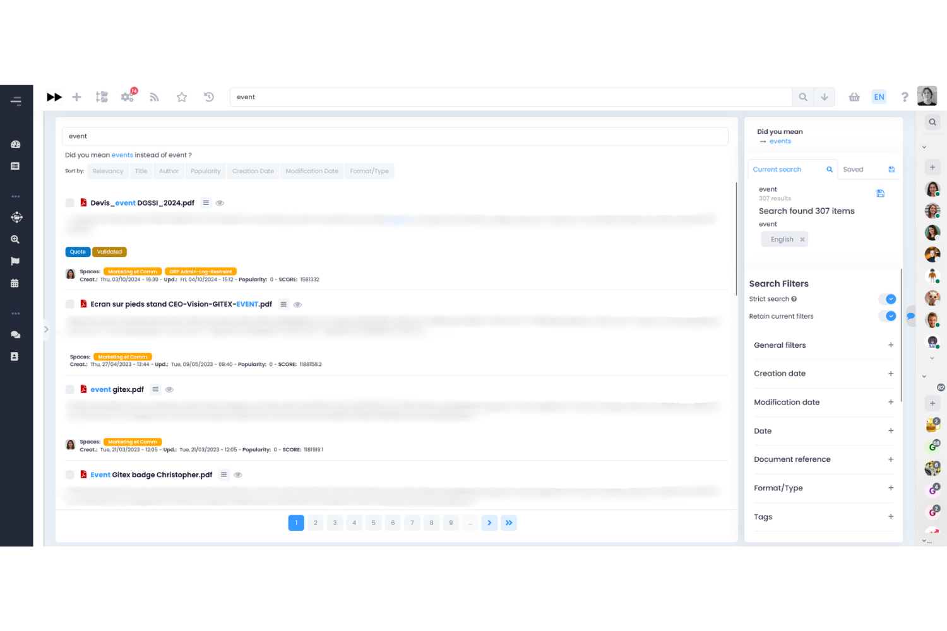Open the history clock icon
This screenshot has width=947, height=631.
pyautogui.click(x=209, y=97)
